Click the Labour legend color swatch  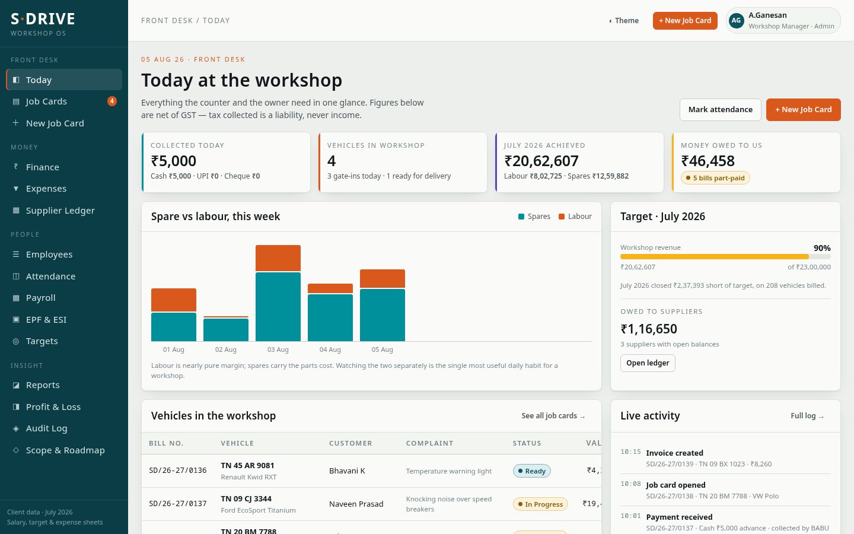coord(562,217)
